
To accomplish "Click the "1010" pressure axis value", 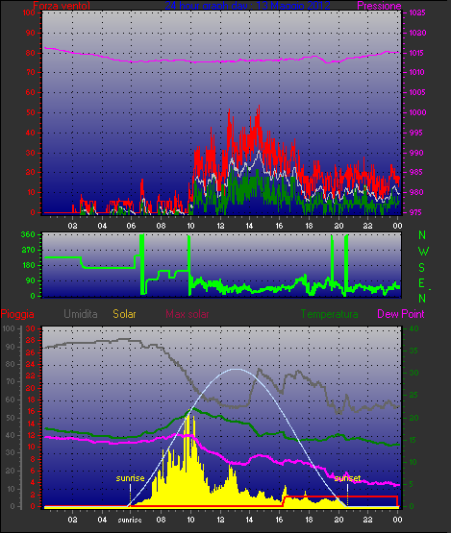I will pos(417,72).
